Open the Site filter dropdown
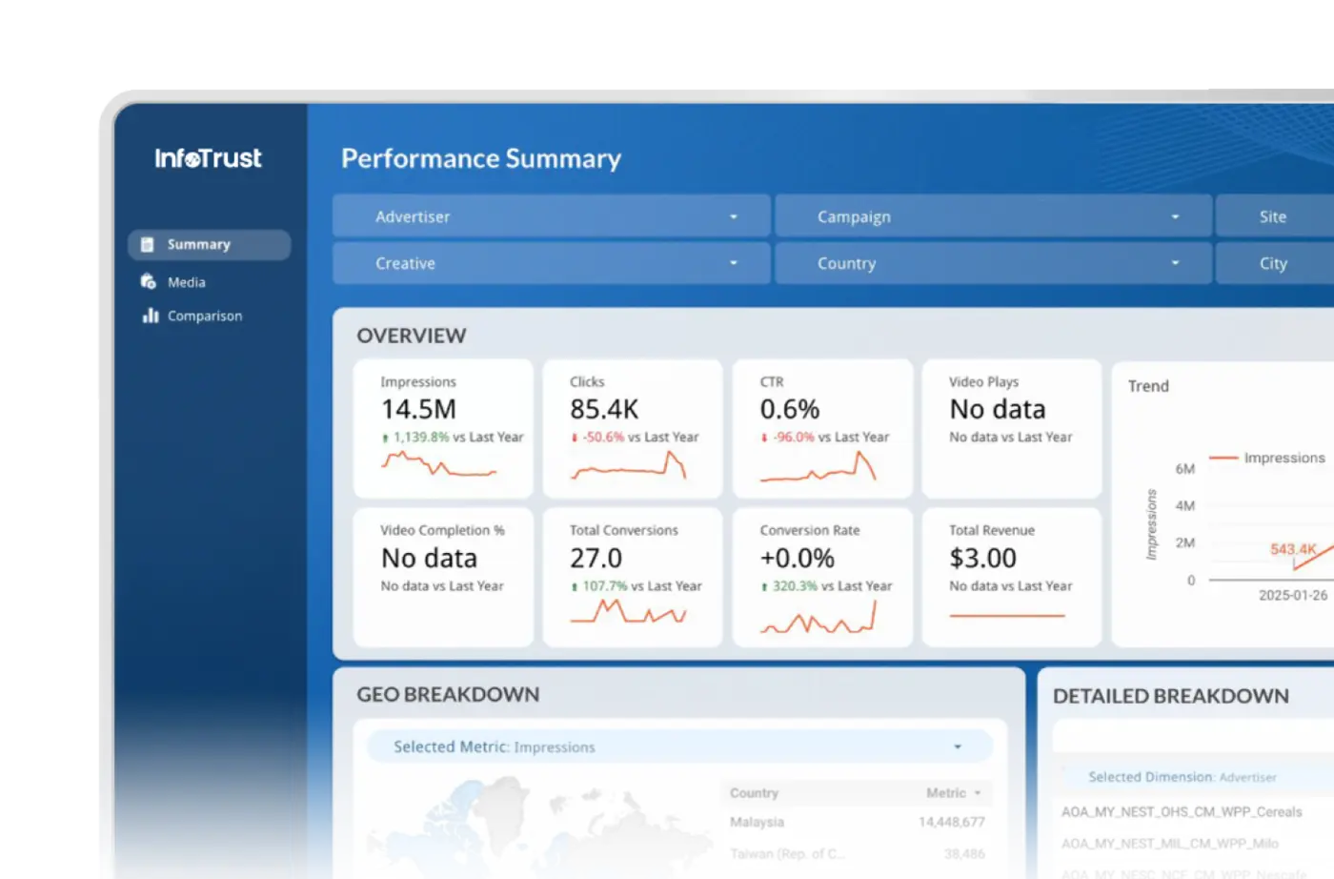The image size is (1334, 879). click(x=1275, y=216)
